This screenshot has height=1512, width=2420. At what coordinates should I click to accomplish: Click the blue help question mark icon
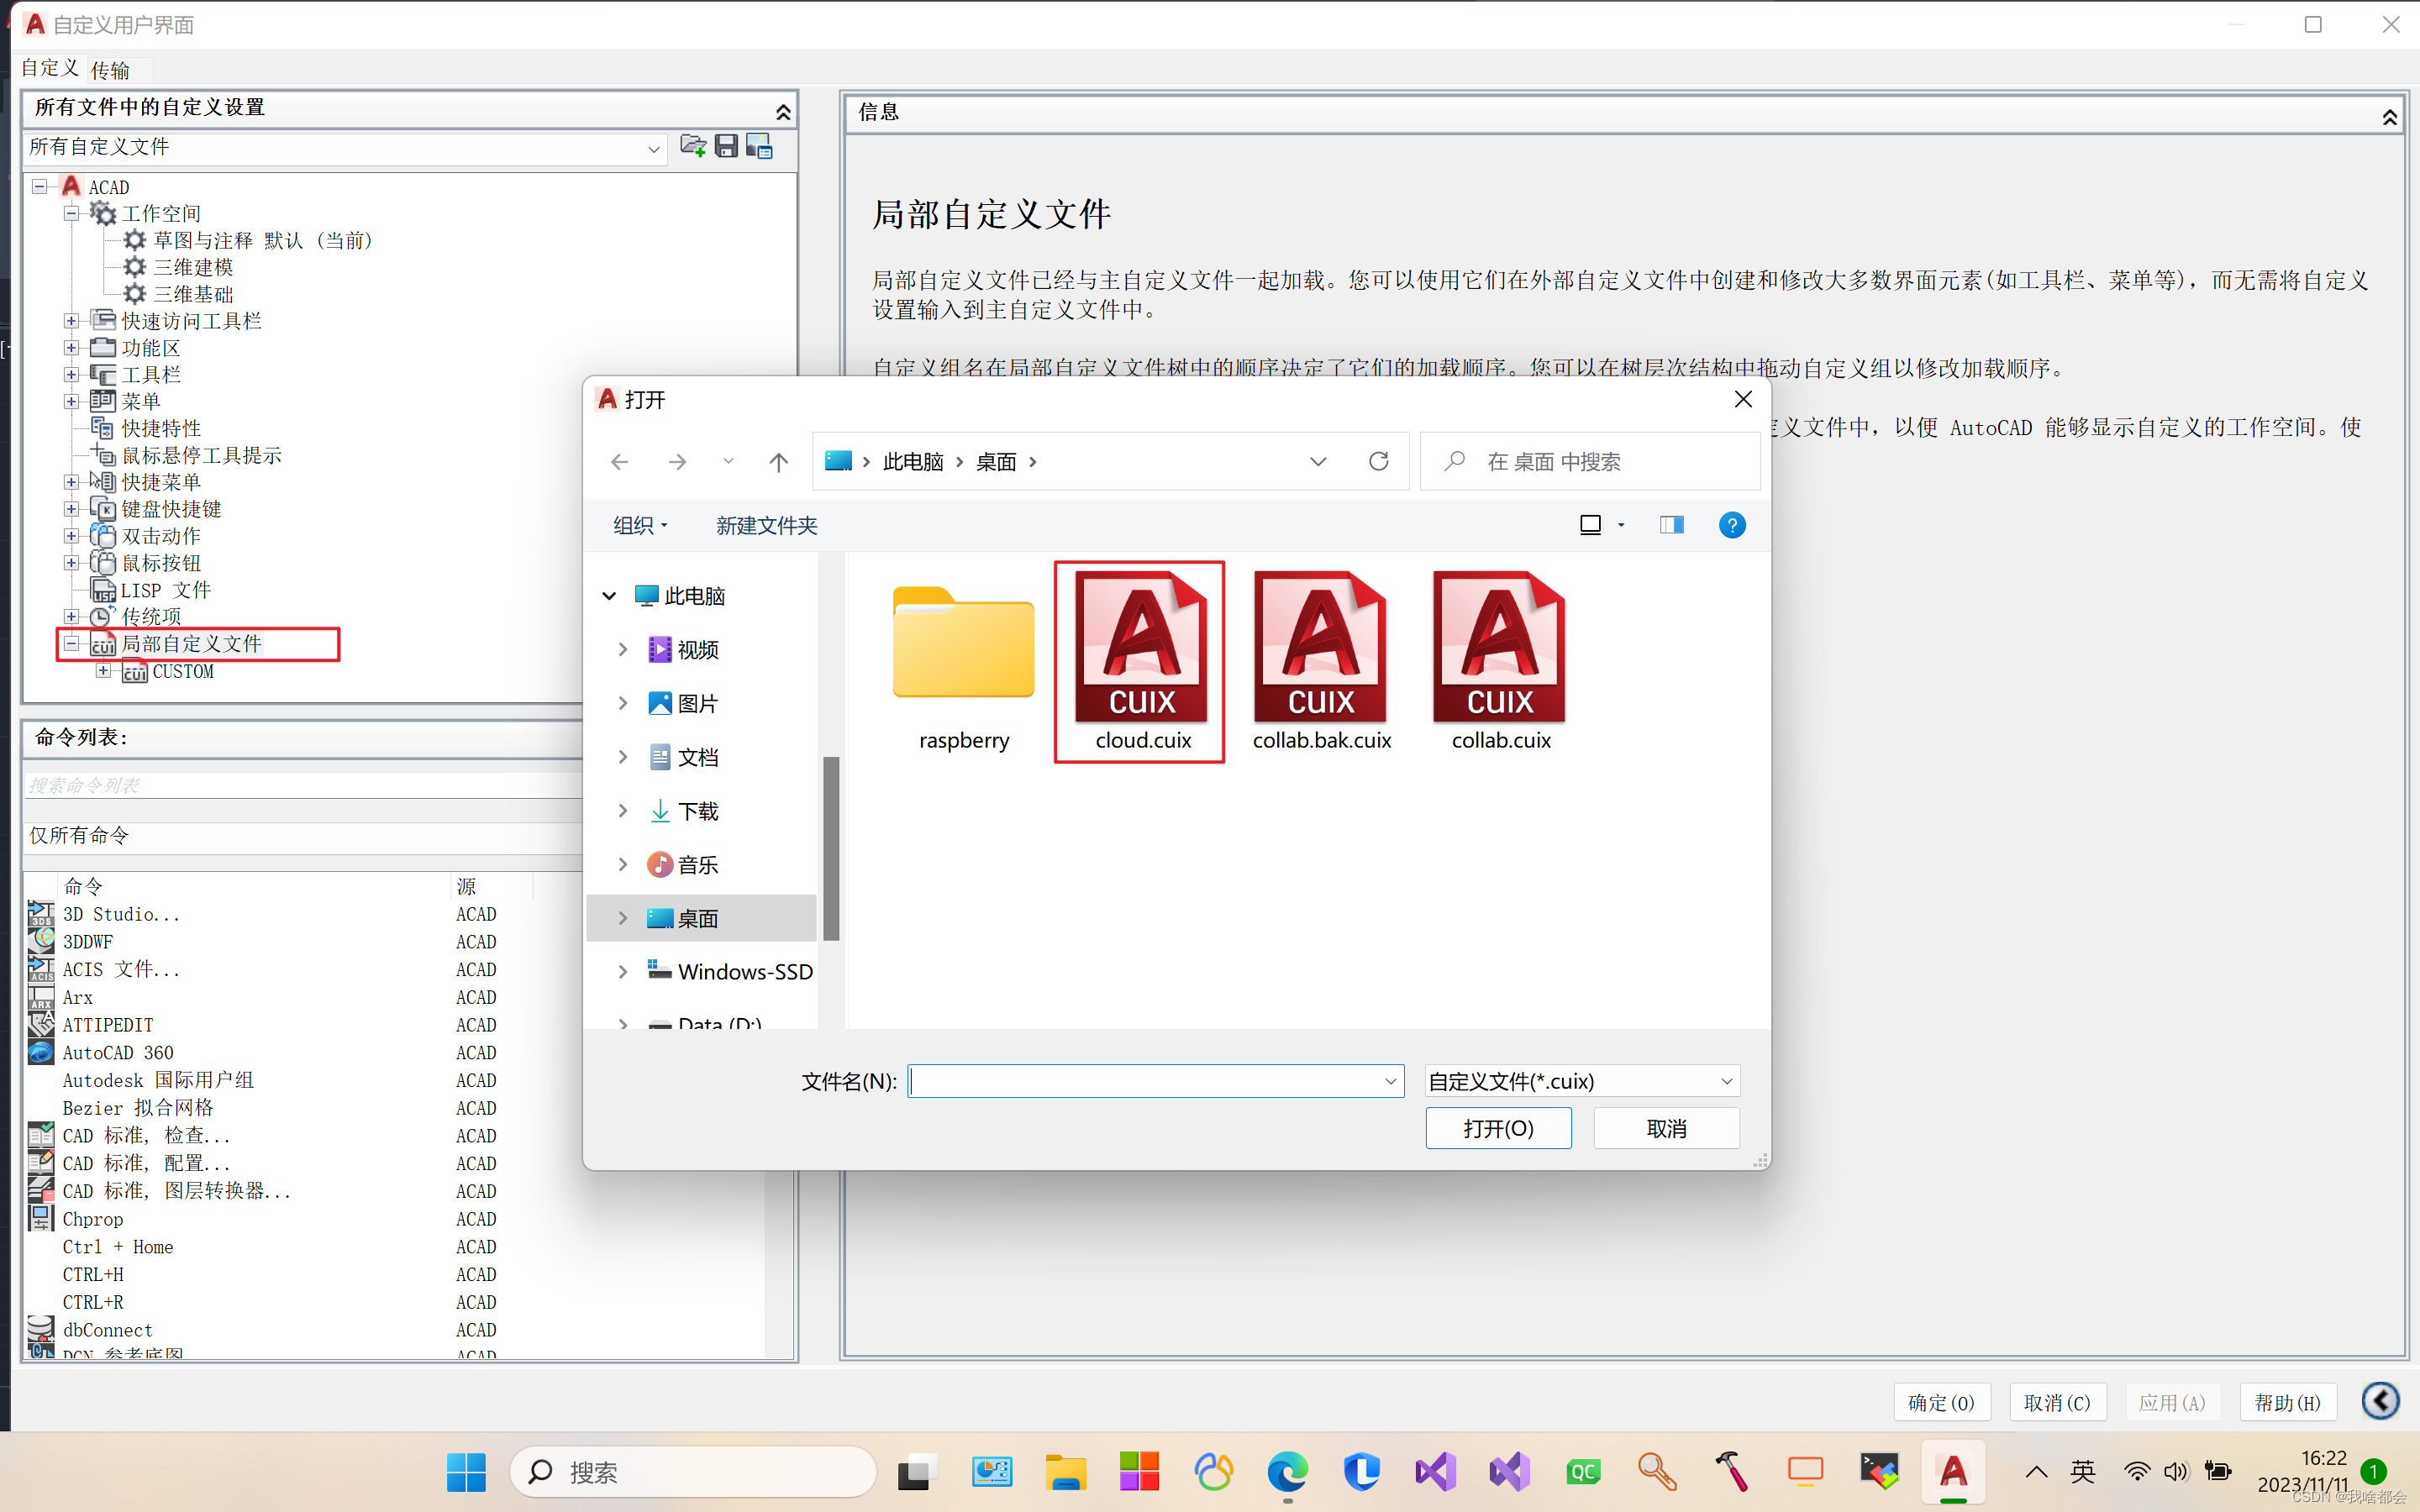[x=1731, y=525]
